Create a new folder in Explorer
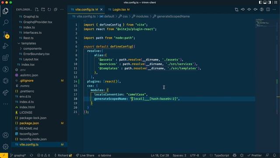Screen dimensions: 280x158 (43, 10)
